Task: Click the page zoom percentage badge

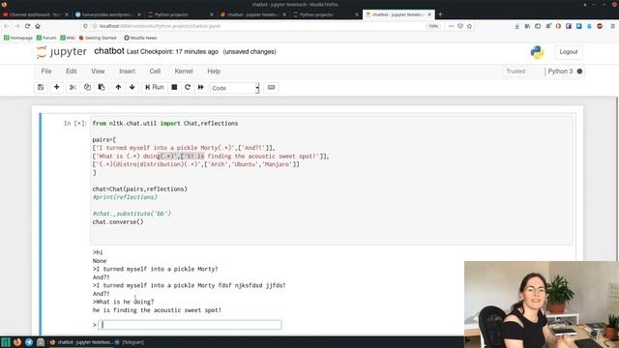Action: pyautogui.click(x=433, y=26)
